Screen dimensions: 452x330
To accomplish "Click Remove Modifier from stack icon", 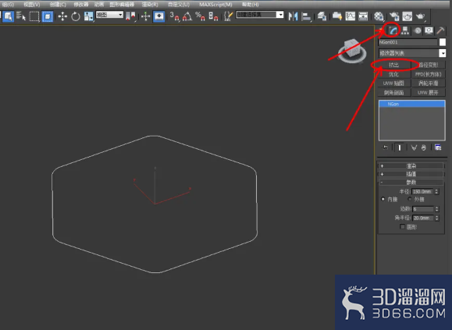I will (x=423, y=147).
